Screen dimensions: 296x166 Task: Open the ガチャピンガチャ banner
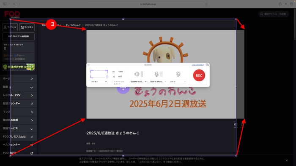pos(19,67)
